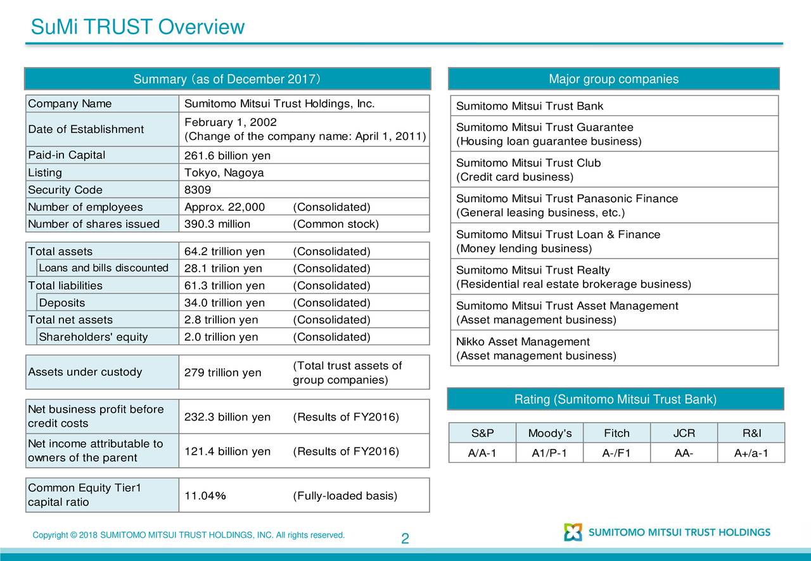Click the 'SuMi TRUST Overview' slide title
811x561 pixels.
[137, 27]
